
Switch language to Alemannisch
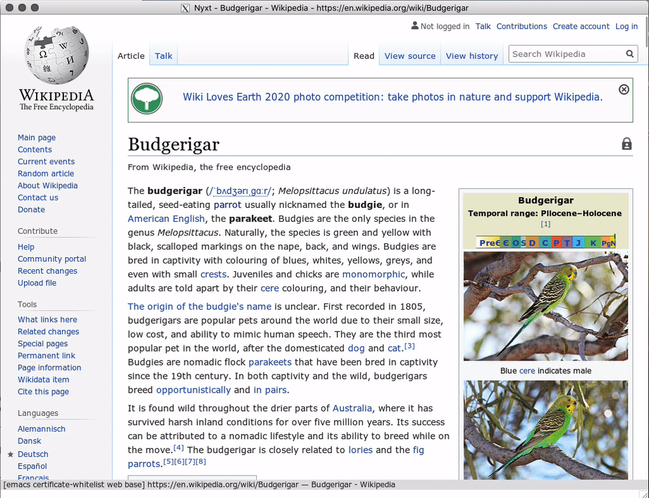pos(41,429)
